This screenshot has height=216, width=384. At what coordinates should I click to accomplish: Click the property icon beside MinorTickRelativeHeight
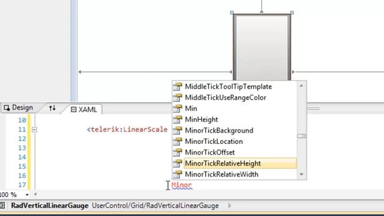tap(178, 163)
